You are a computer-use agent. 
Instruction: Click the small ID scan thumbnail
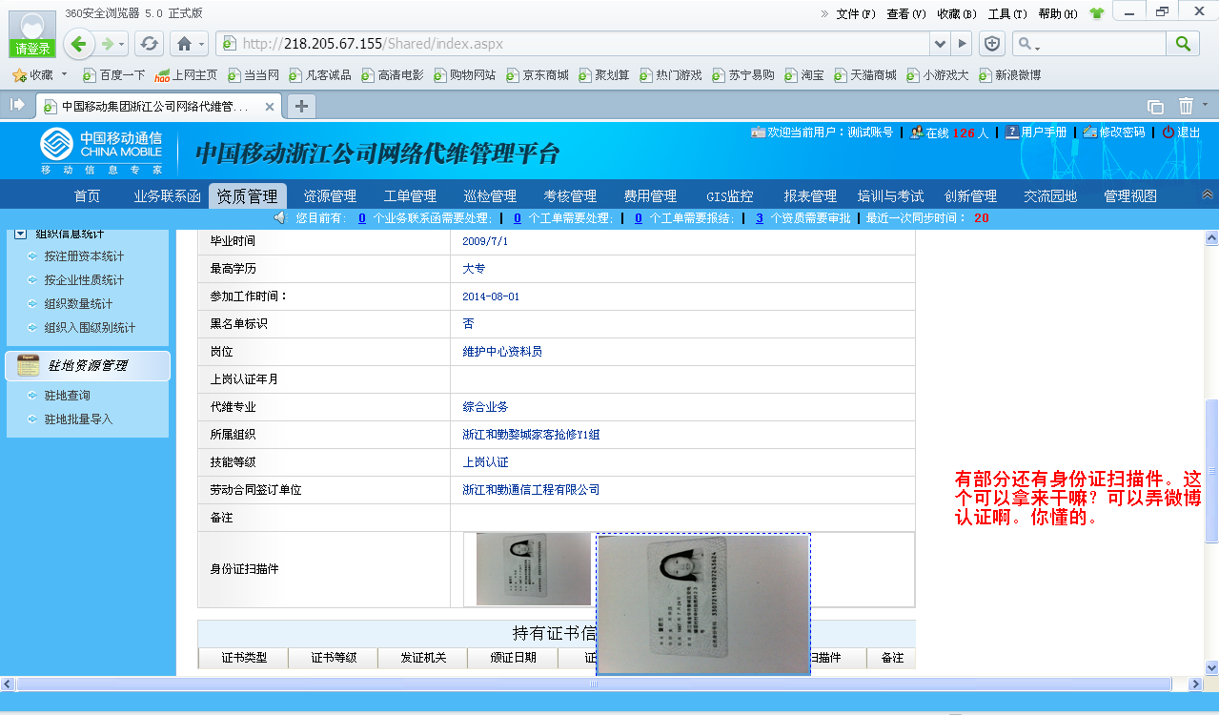[x=535, y=569]
